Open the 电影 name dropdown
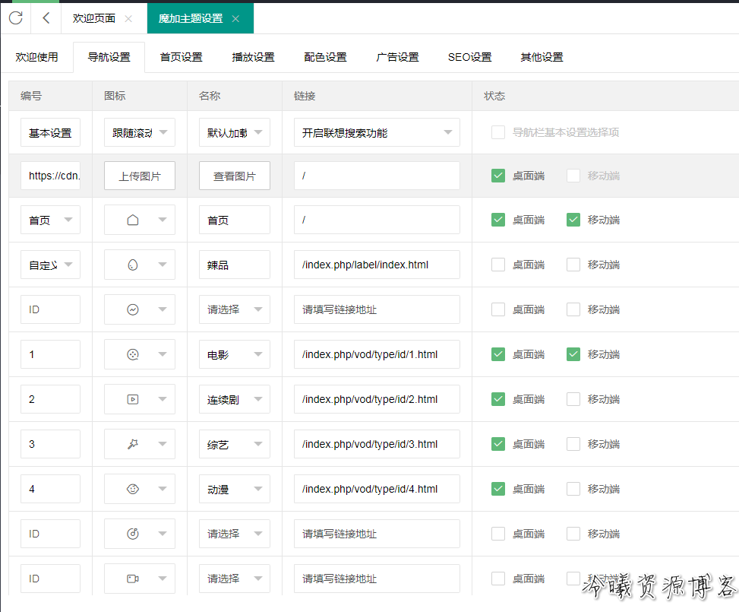Image resolution: width=739 pixels, height=612 pixels. [x=234, y=354]
